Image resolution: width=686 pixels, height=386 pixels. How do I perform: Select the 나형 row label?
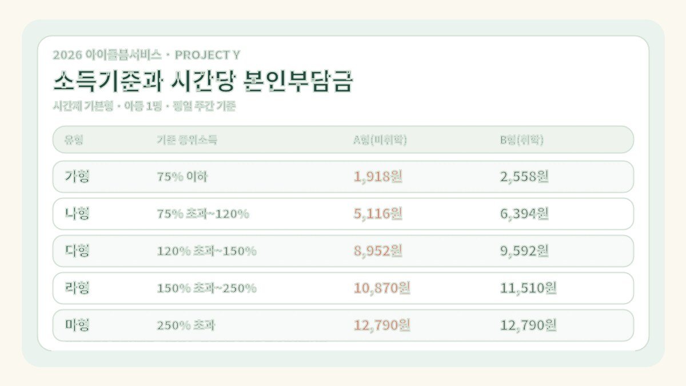click(77, 214)
